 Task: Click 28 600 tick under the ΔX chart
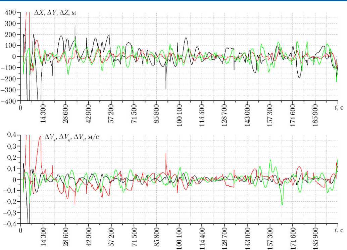pyautogui.click(x=66, y=113)
